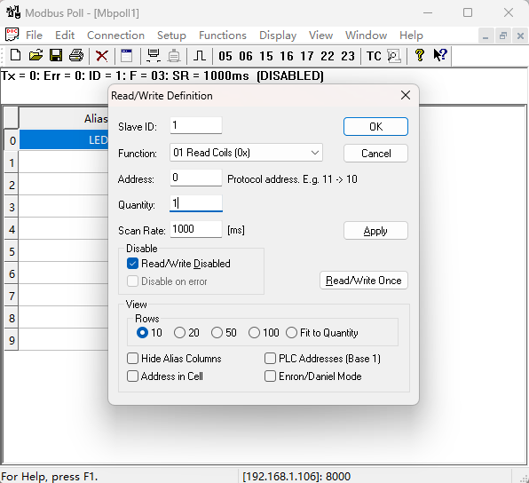The width and height of the screenshot is (529, 483).
Task: Select function 06 in the toolbar
Action: coord(246,56)
